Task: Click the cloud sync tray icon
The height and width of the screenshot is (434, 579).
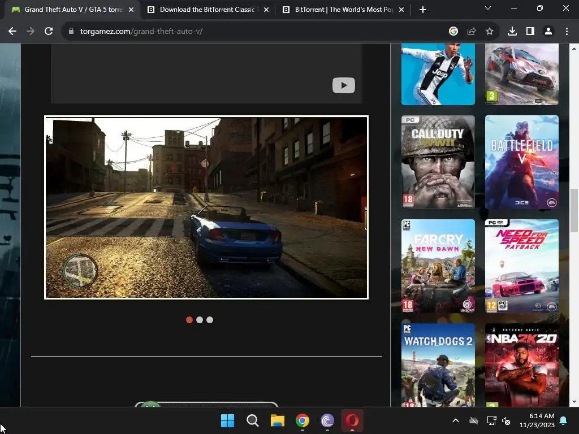Action: [x=474, y=420]
